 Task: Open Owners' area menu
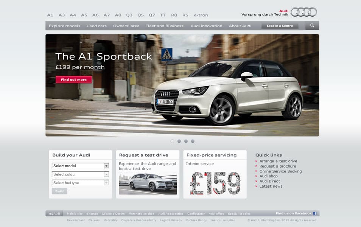[x=126, y=26]
